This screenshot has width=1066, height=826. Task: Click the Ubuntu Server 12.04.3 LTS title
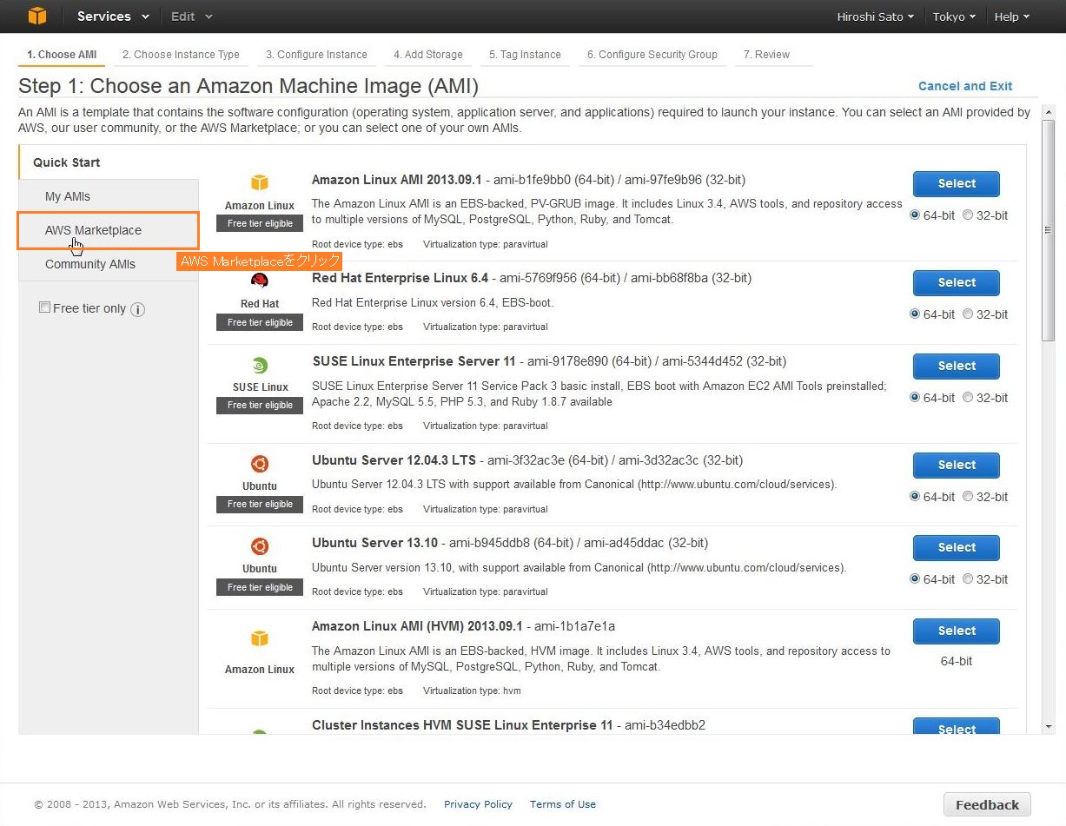pos(394,460)
